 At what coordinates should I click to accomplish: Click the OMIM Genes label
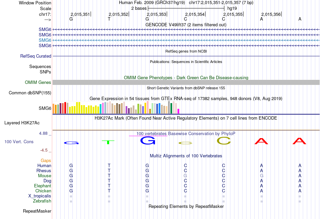(x=38, y=82)
